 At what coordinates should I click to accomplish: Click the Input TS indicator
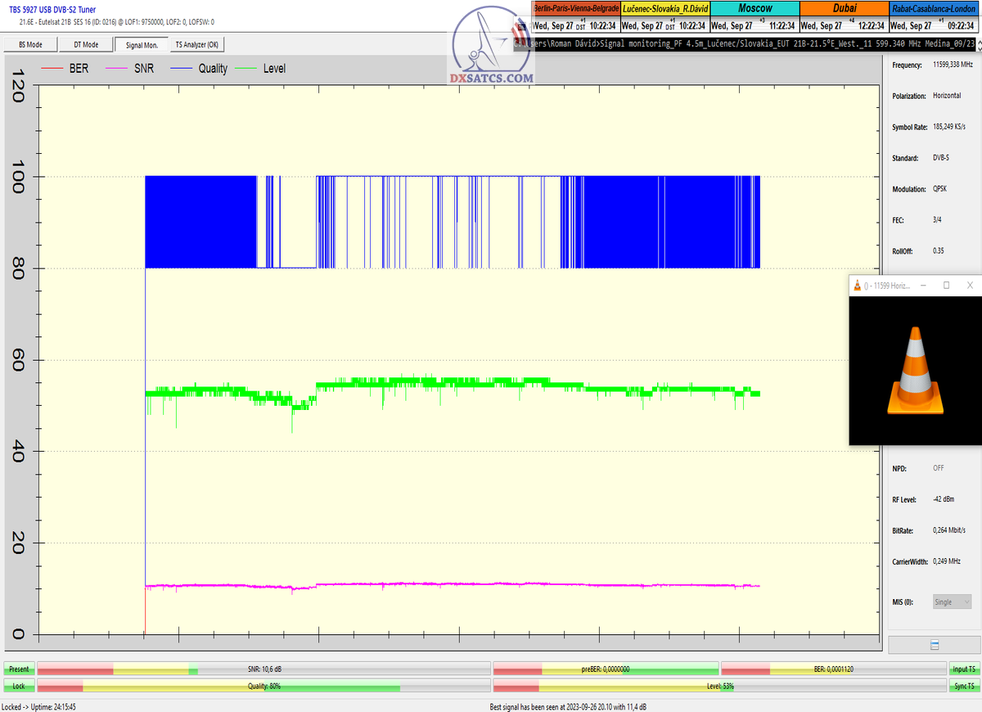963,669
